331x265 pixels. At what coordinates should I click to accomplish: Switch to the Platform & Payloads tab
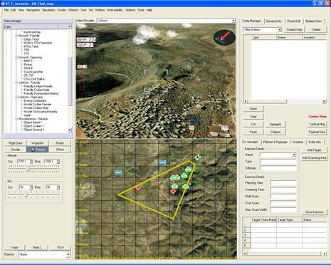(275, 142)
